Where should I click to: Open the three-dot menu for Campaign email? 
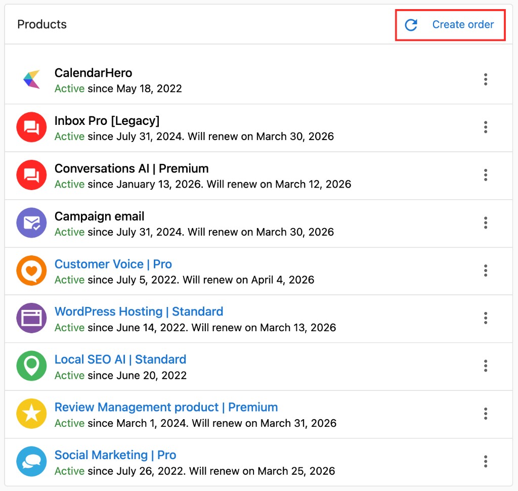click(x=485, y=223)
